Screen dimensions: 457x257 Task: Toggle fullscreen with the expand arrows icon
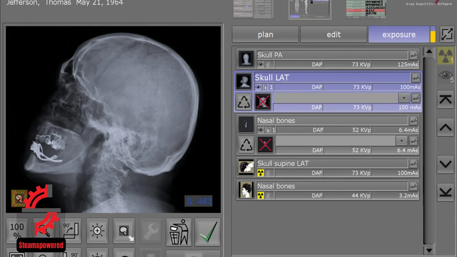click(447, 34)
